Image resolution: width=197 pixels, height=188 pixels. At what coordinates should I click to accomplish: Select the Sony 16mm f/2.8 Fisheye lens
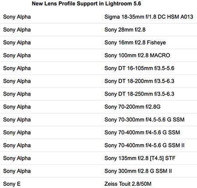(x=135, y=42)
